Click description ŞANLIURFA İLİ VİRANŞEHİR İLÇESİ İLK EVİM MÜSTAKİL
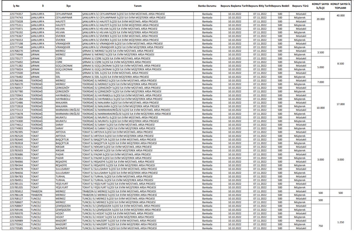354x232 pixels. pos(122,43)
